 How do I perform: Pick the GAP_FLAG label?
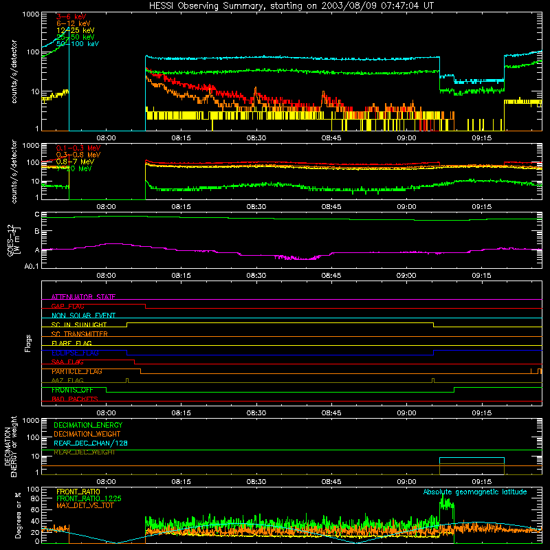point(67,306)
